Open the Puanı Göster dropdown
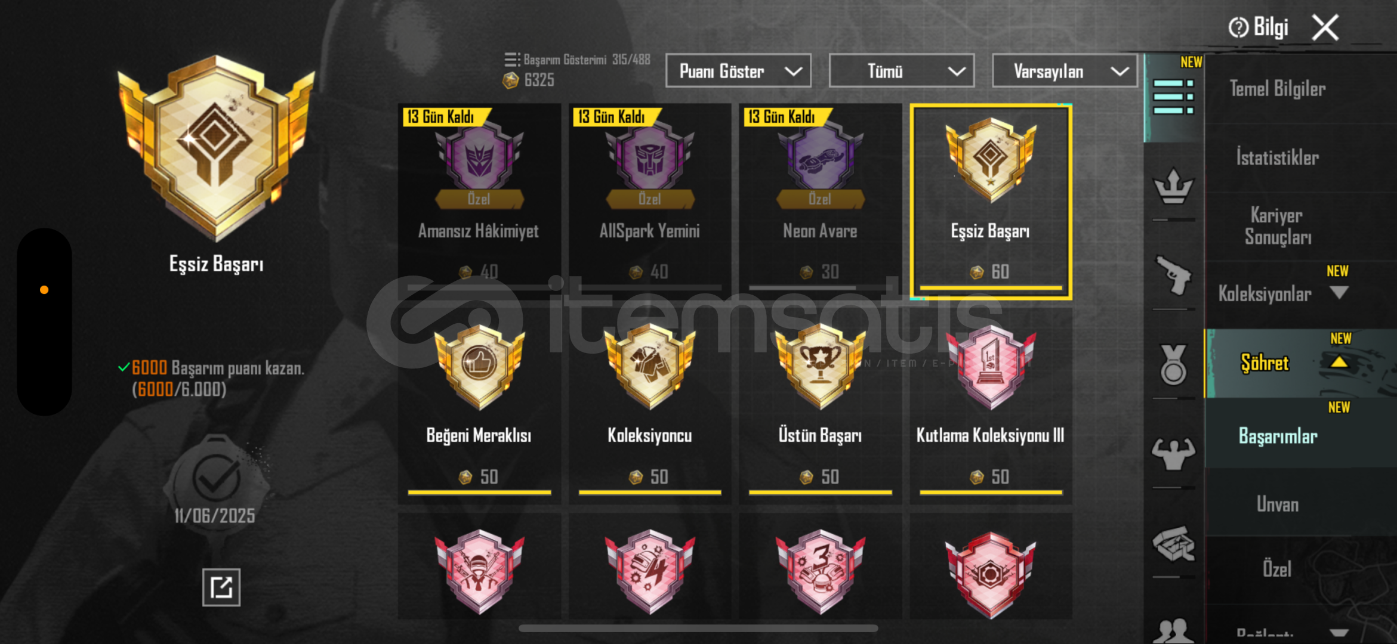Screen dimensions: 1397x644 [738, 72]
